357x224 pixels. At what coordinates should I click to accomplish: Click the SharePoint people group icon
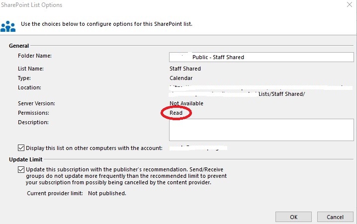(8, 26)
